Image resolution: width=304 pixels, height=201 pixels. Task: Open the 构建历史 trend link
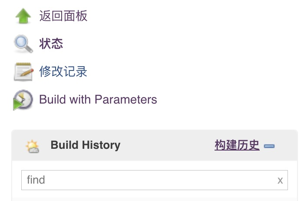(x=237, y=145)
